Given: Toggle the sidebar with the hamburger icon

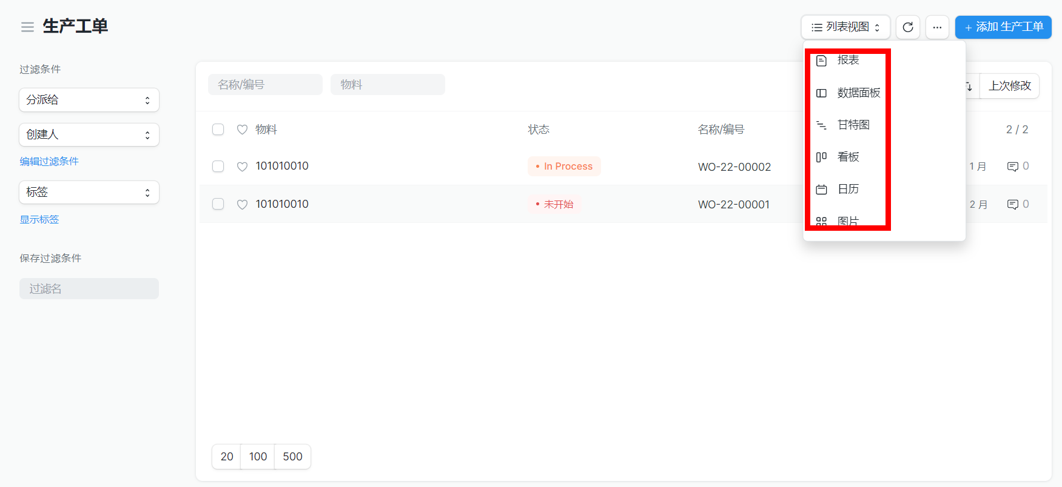Looking at the screenshot, I should [x=27, y=27].
